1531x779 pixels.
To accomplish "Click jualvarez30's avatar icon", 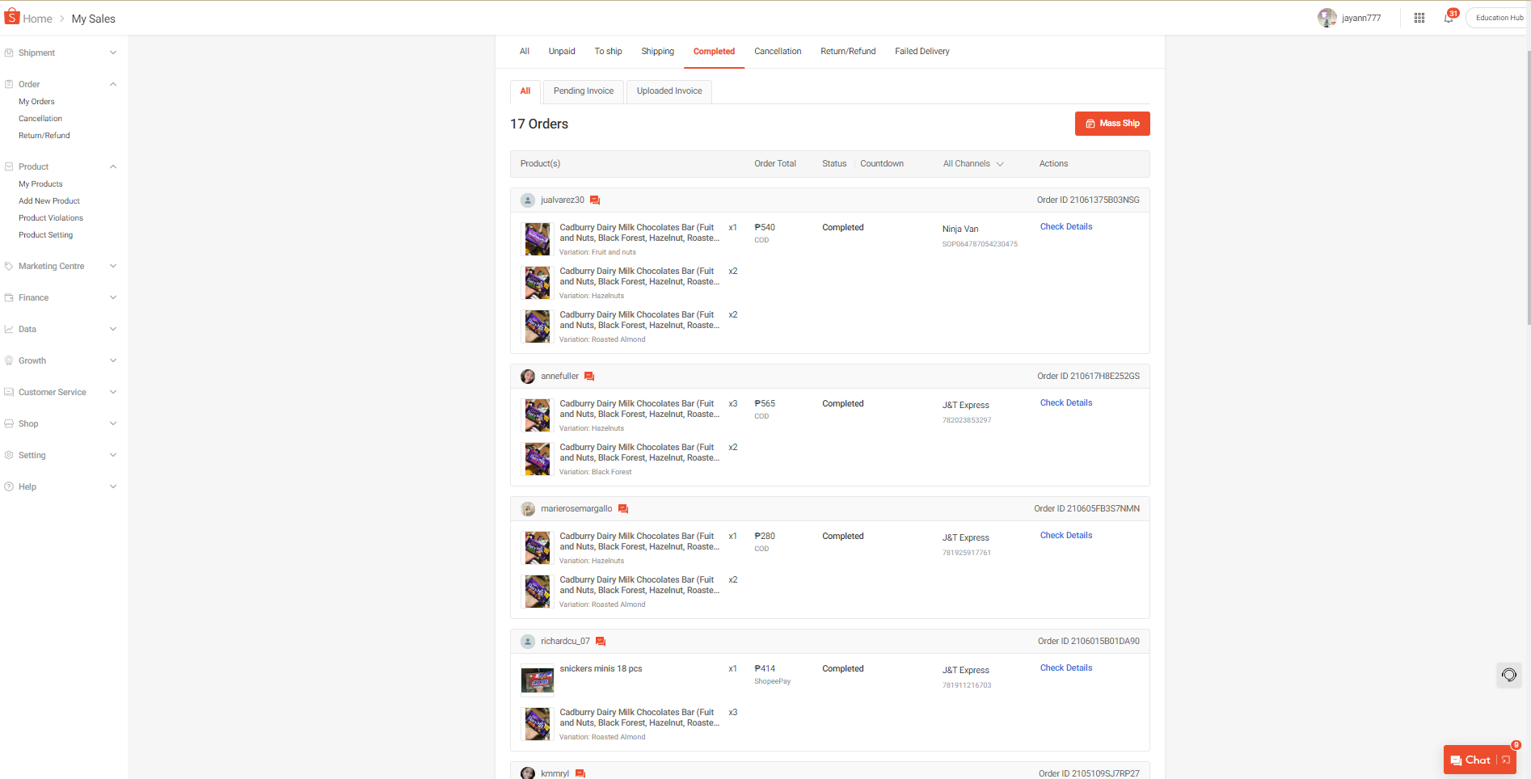I will tap(528, 200).
